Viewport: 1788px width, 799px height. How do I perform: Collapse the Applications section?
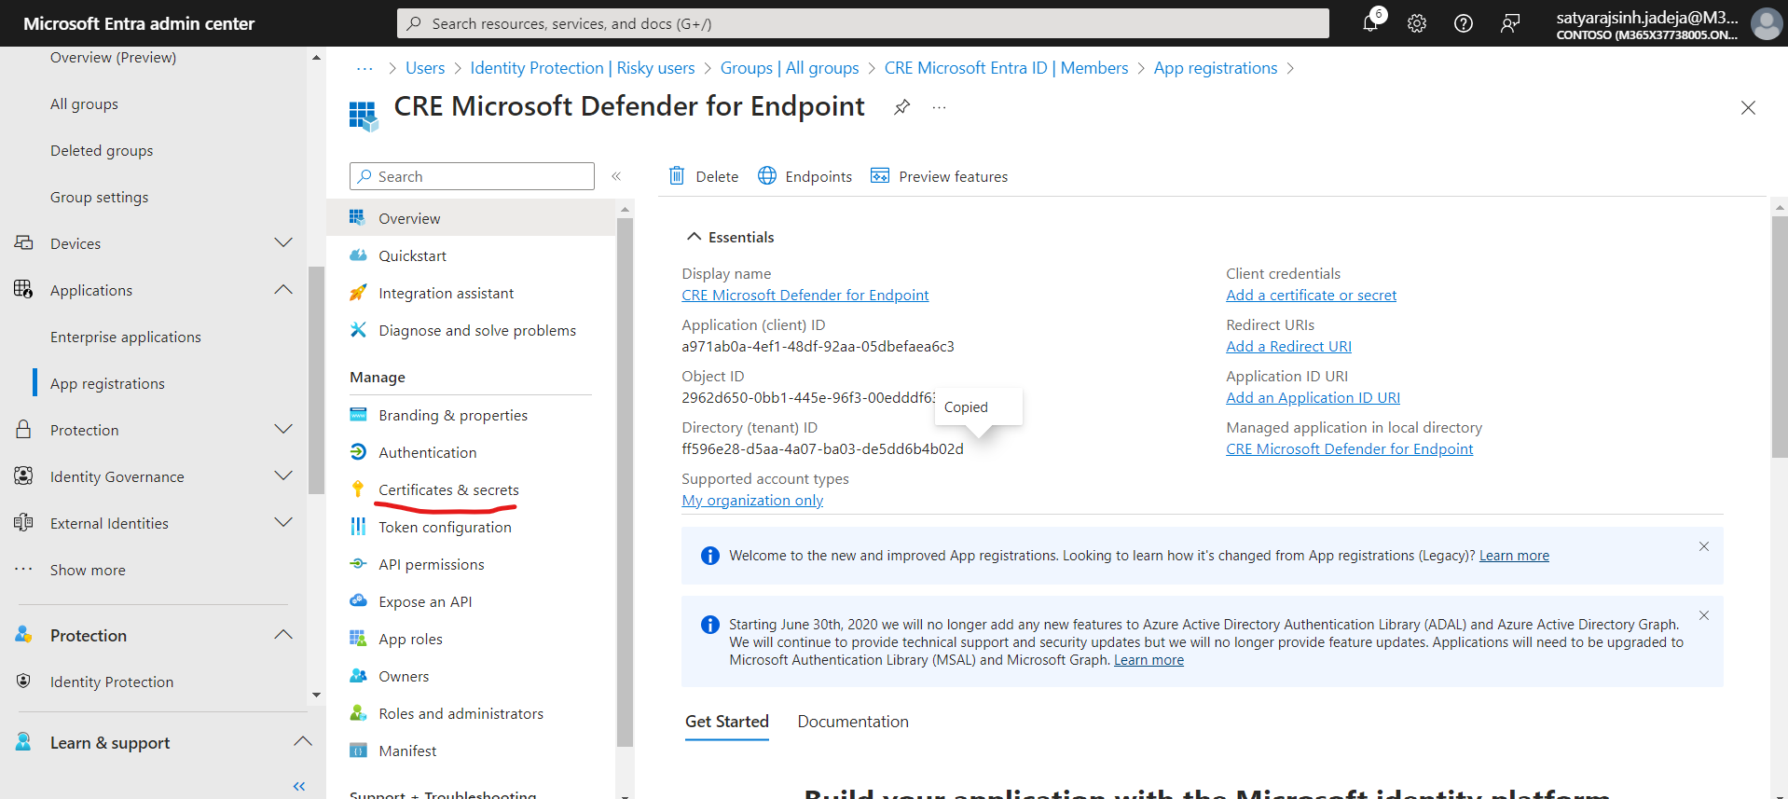[283, 290]
